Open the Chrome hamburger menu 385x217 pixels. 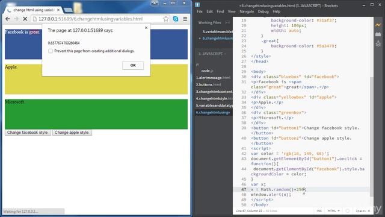[185, 19]
